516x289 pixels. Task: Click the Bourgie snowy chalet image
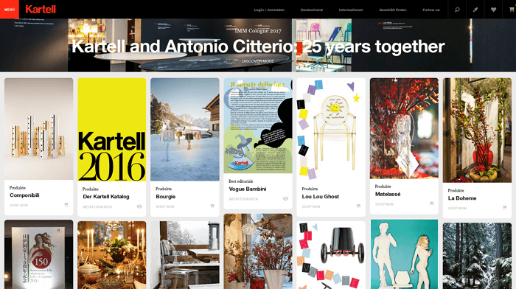click(x=185, y=129)
